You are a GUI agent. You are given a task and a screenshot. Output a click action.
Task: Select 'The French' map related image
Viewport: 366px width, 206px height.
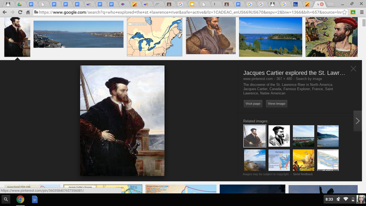pos(279,160)
